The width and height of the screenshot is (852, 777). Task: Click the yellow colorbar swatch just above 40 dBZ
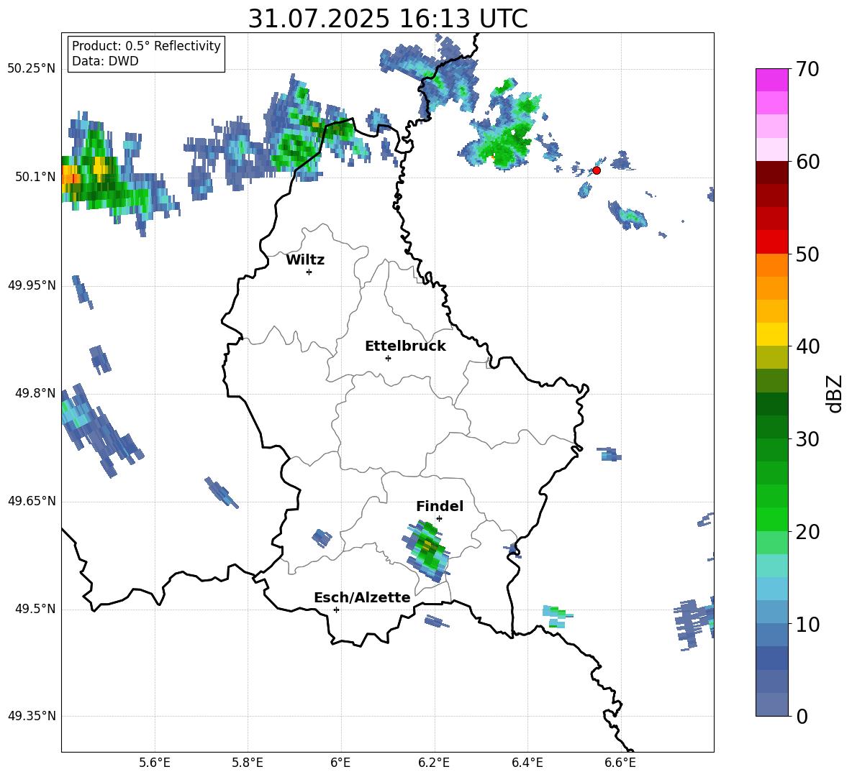click(x=771, y=334)
